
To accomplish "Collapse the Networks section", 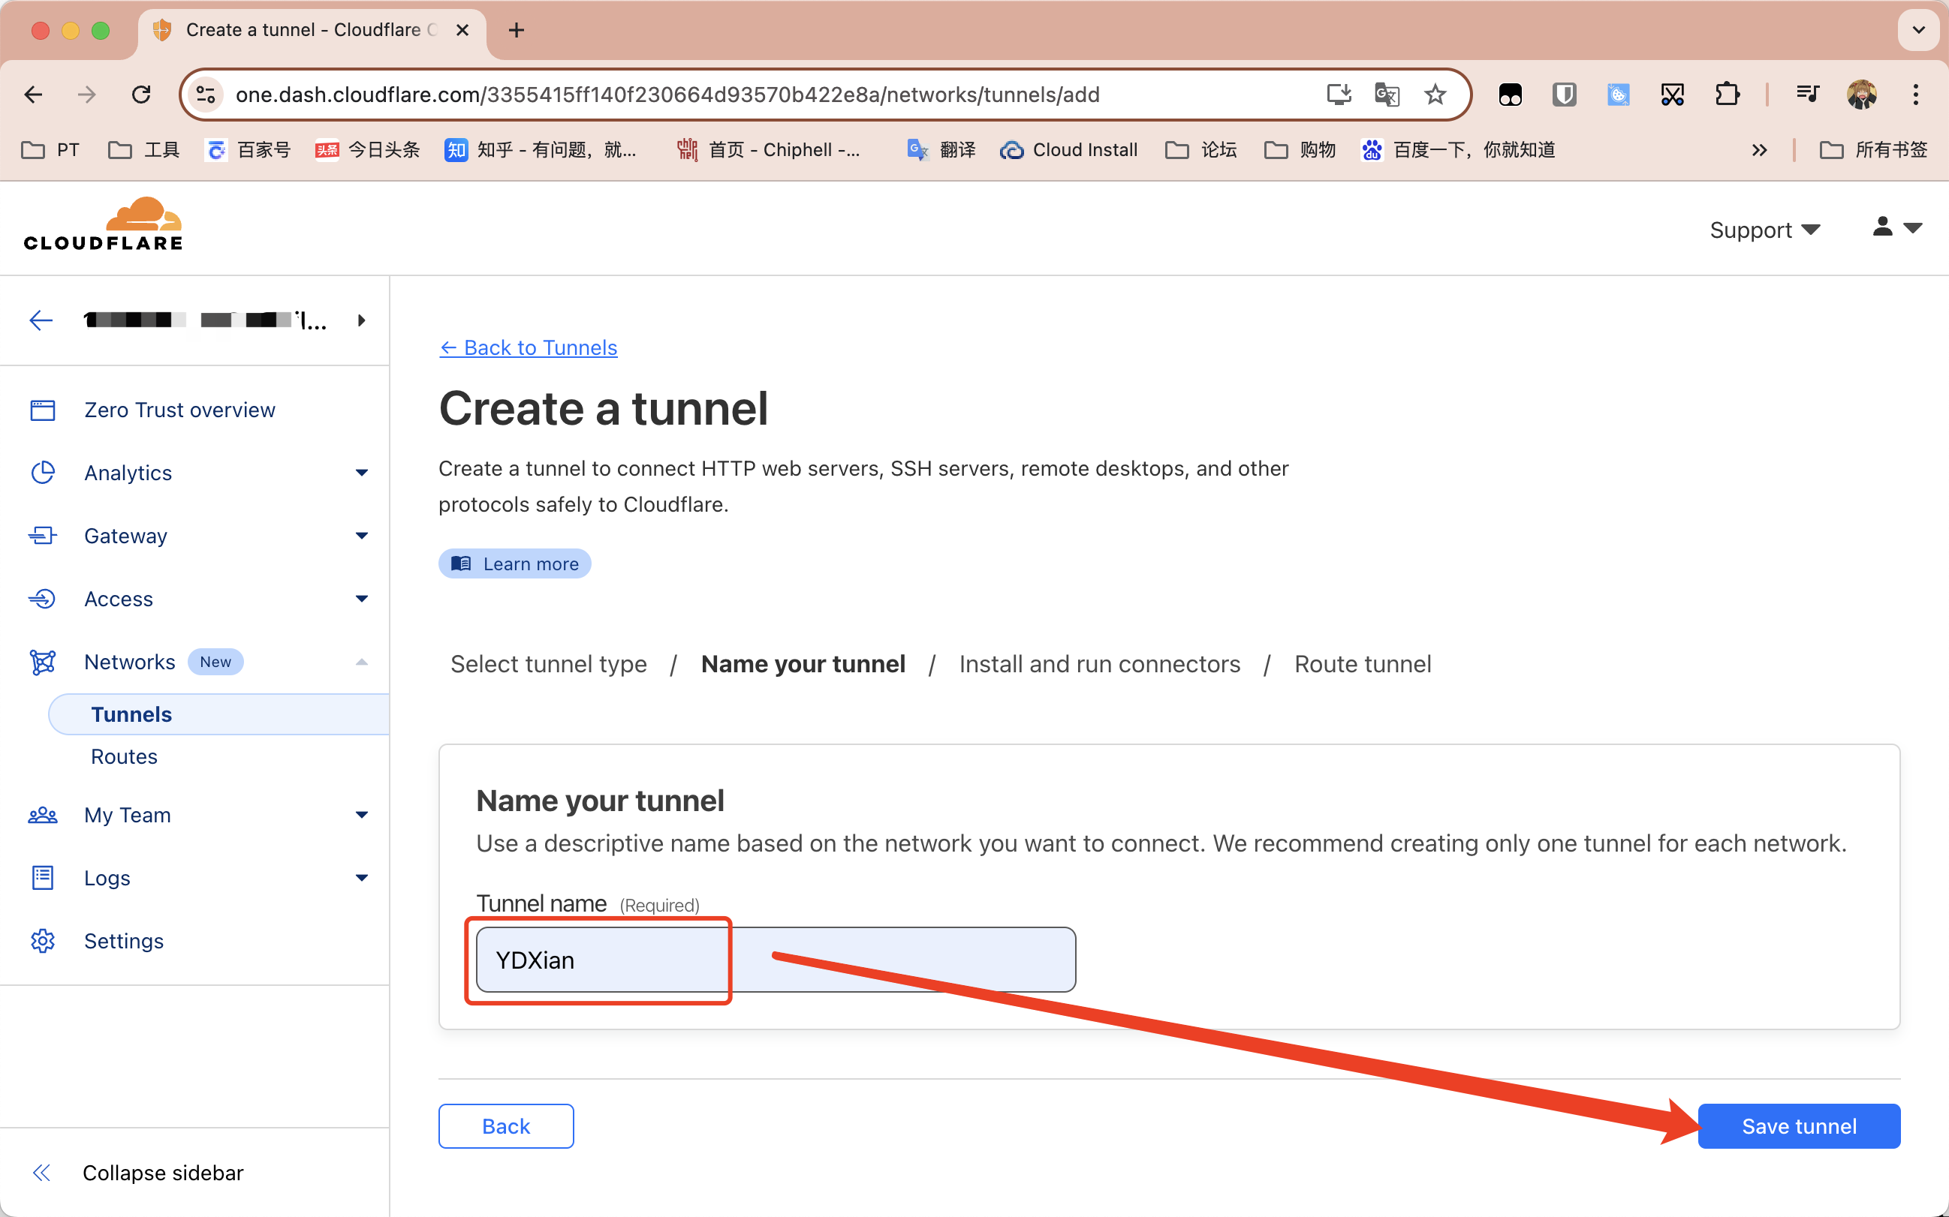I will [362, 663].
